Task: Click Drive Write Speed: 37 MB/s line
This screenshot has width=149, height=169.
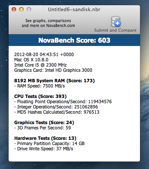Action: [44, 149]
